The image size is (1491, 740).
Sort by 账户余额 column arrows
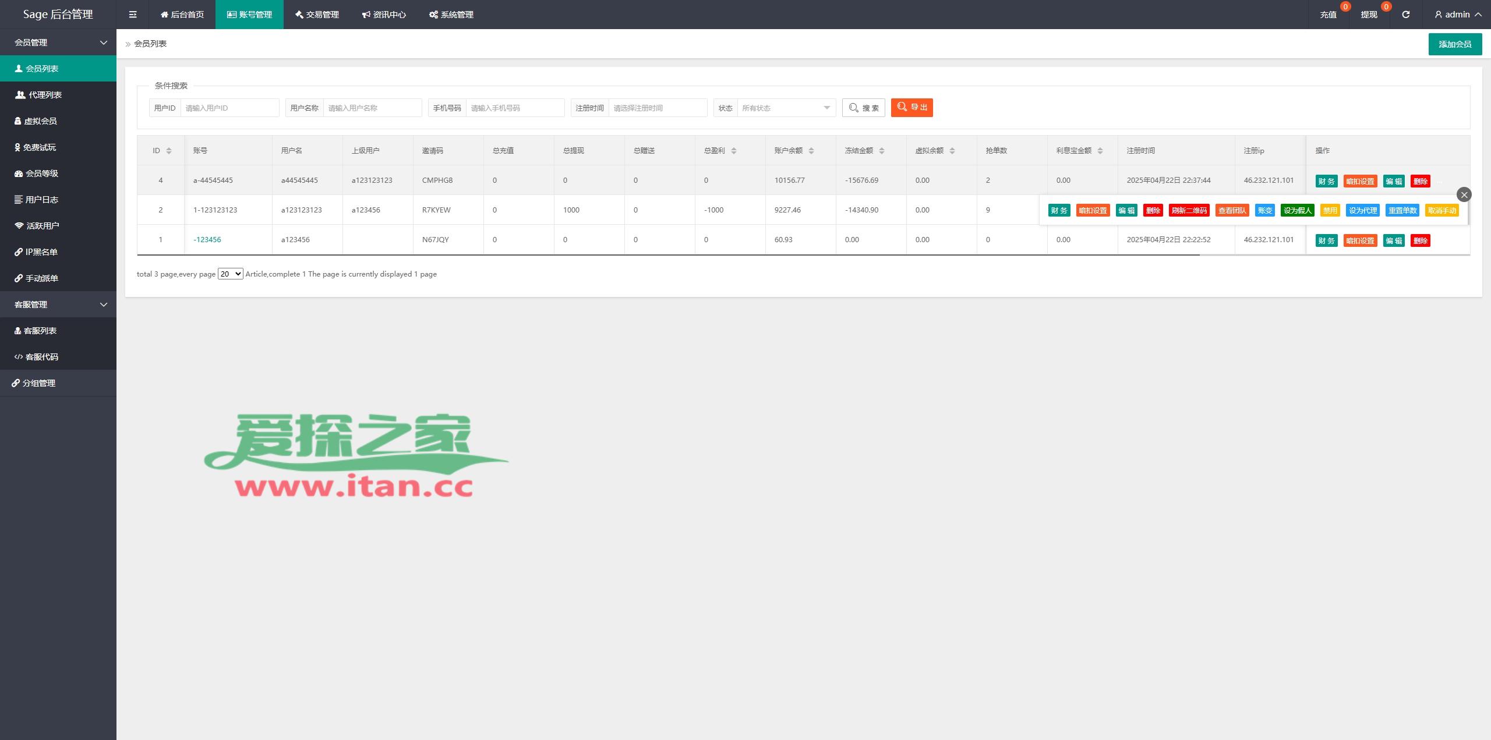(x=811, y=151)
